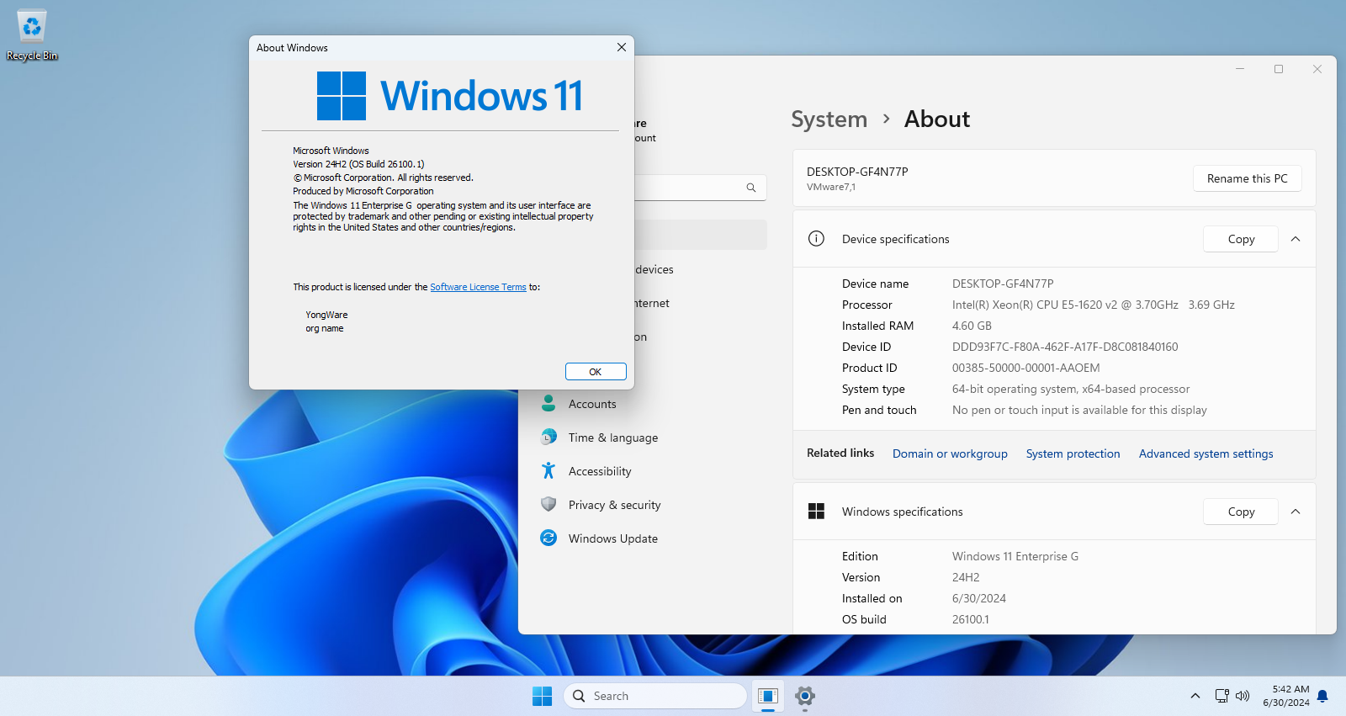Maximize the Settings window
The width and height of the screenshot is (1346, 716).
click(1279, 69)
